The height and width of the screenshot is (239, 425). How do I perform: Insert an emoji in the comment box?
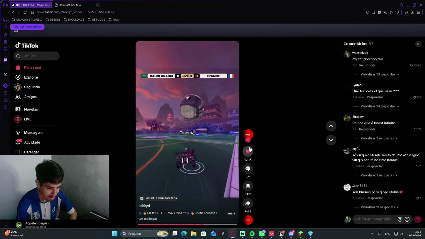[407, 219]
